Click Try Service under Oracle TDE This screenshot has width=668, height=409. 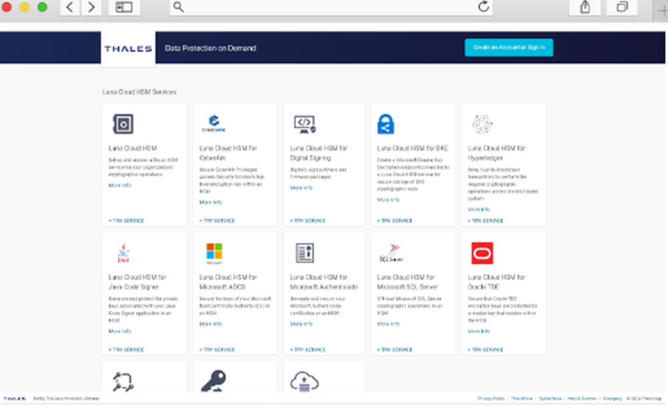[x=486, y=350]
